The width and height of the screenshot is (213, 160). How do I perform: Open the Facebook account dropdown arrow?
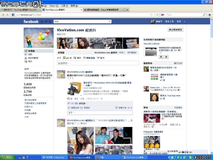[184, 21]
